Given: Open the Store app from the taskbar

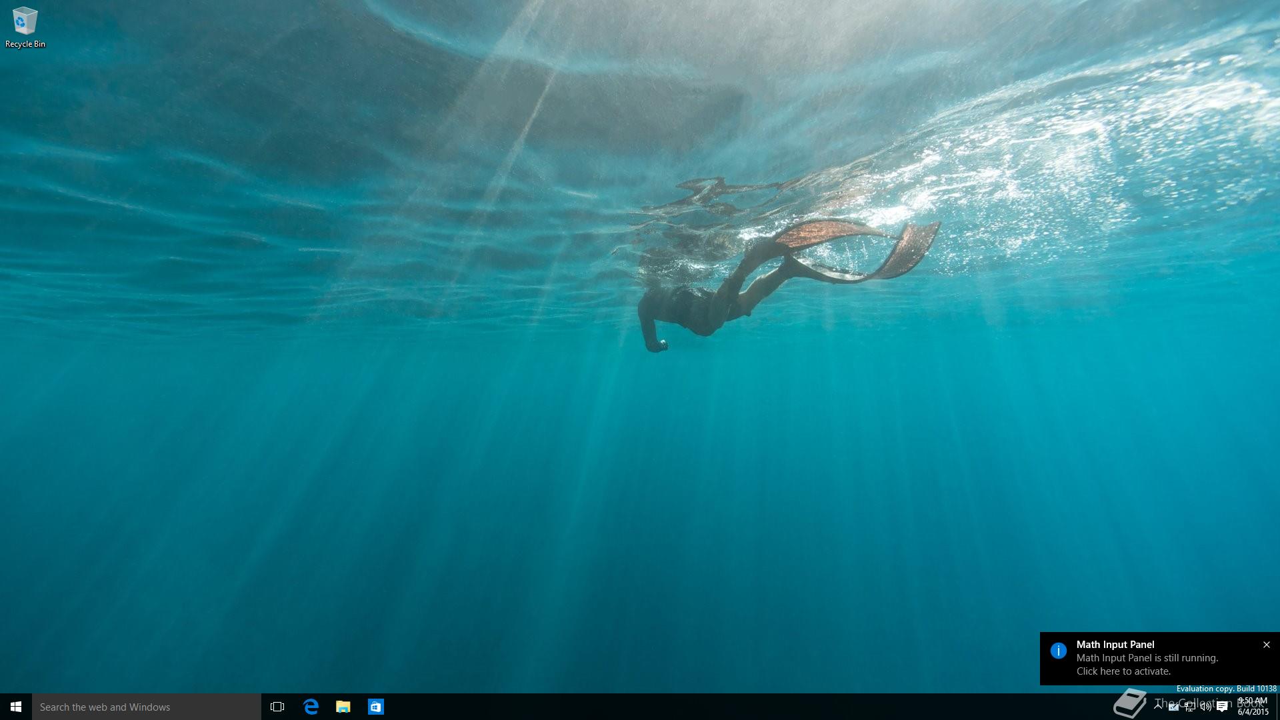Looking at the screenshot, I should [x=376, y=707].
